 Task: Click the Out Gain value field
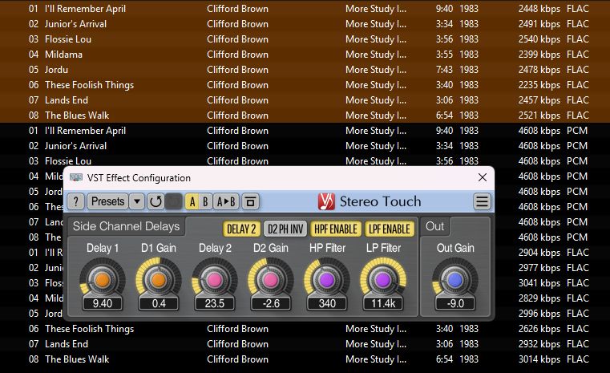pos(454,304)
